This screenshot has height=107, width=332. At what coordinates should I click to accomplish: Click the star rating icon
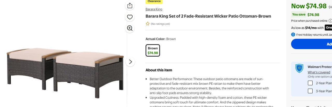(x=148, y=24)
